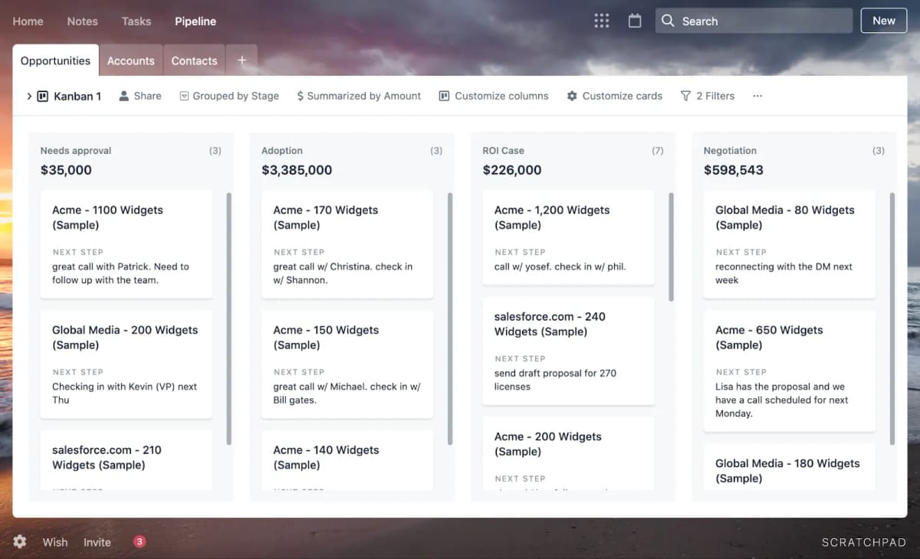This screenshot has height=559, width=920.
Task: Open the Acme - 1100 Widgets card
Action: (x=126, y=244)
